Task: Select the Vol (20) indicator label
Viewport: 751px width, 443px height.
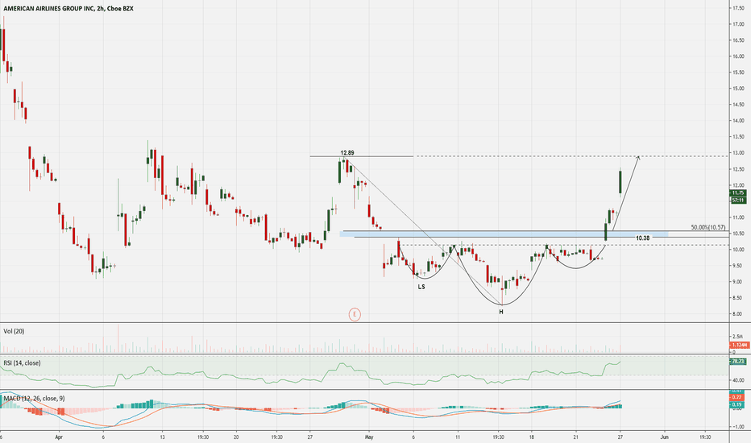Action: click(x=14, y=331)
